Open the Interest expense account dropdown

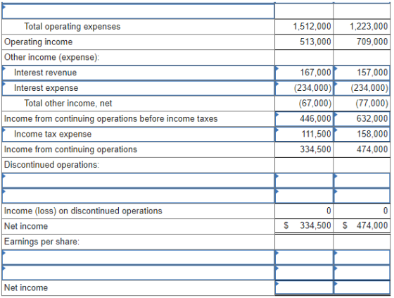(138, 88)
